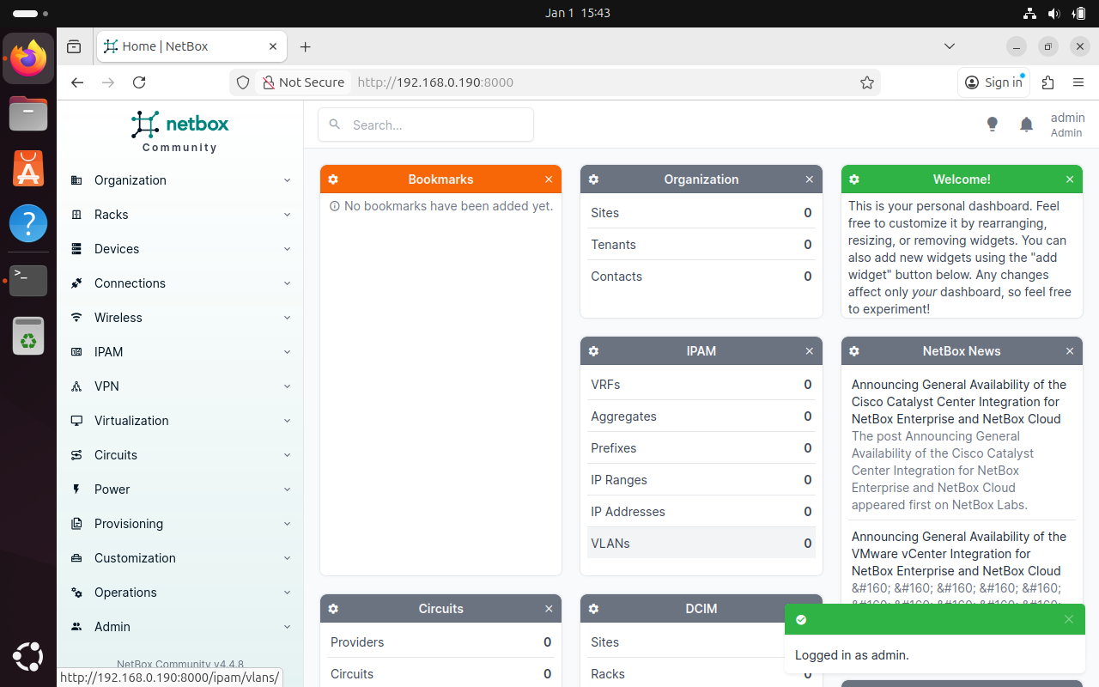The width and height of the screenshot is (1099, 687).
Task: Configure the Welcome! widget via gear
Action: 854,179
